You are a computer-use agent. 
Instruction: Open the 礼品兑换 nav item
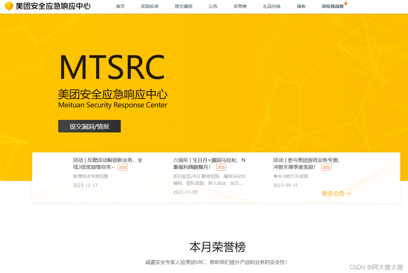[x=272, y=6]
